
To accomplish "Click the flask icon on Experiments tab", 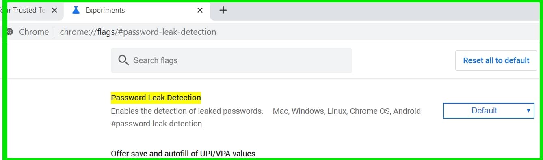I will (x=76, y=10).
